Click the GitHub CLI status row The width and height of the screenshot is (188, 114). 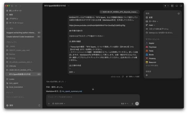click(x=159, y=33)
